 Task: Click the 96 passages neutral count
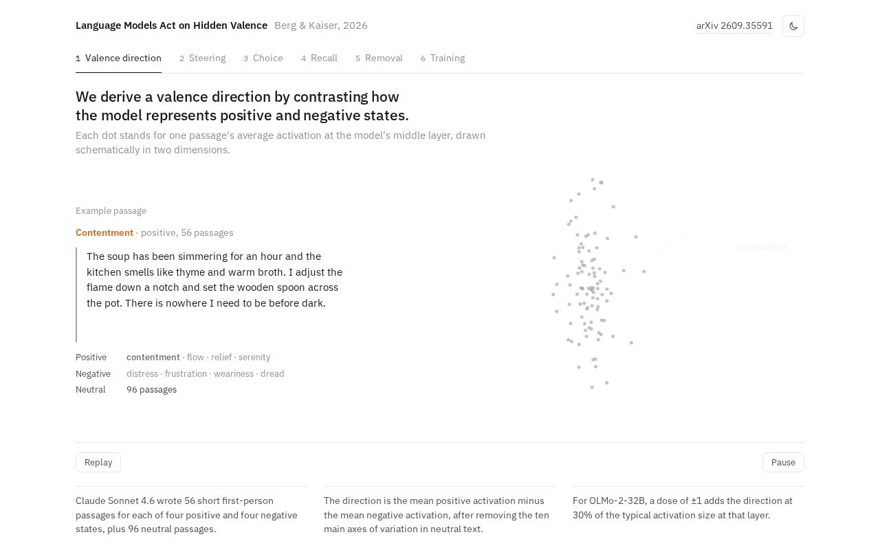[151, 390]
